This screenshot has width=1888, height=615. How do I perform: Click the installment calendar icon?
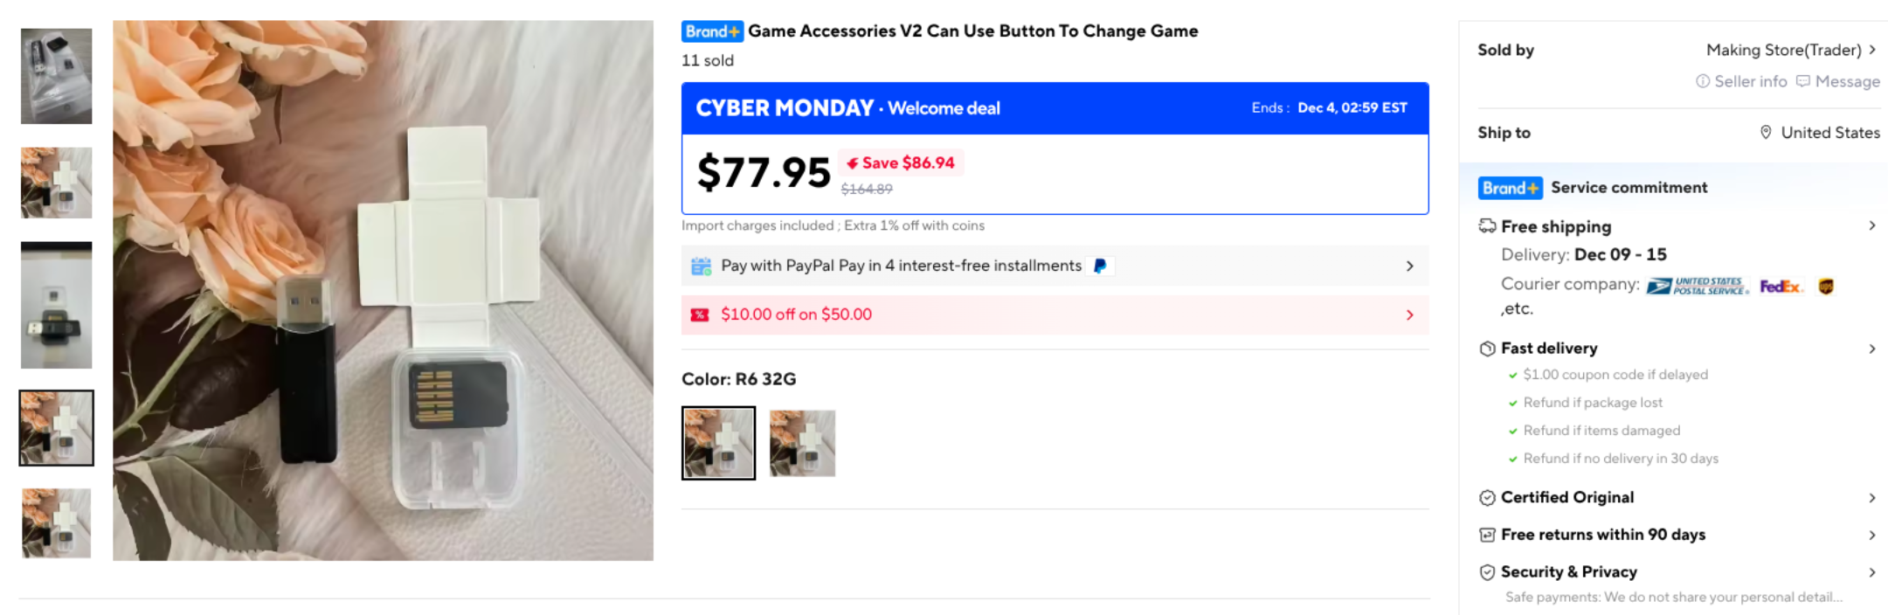[701, 266]
